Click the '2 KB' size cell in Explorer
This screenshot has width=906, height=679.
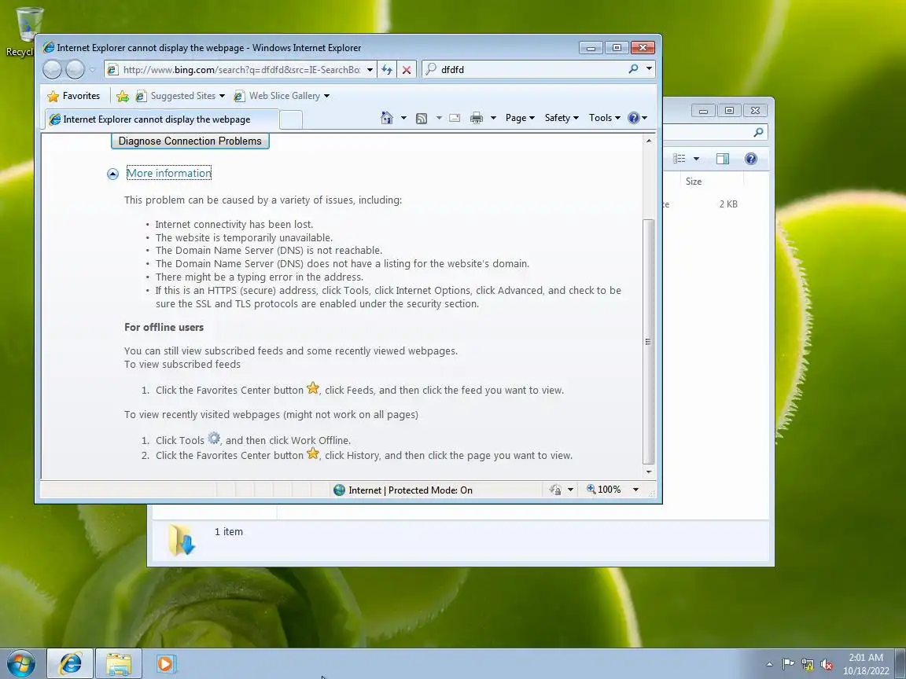click(728, 204)
